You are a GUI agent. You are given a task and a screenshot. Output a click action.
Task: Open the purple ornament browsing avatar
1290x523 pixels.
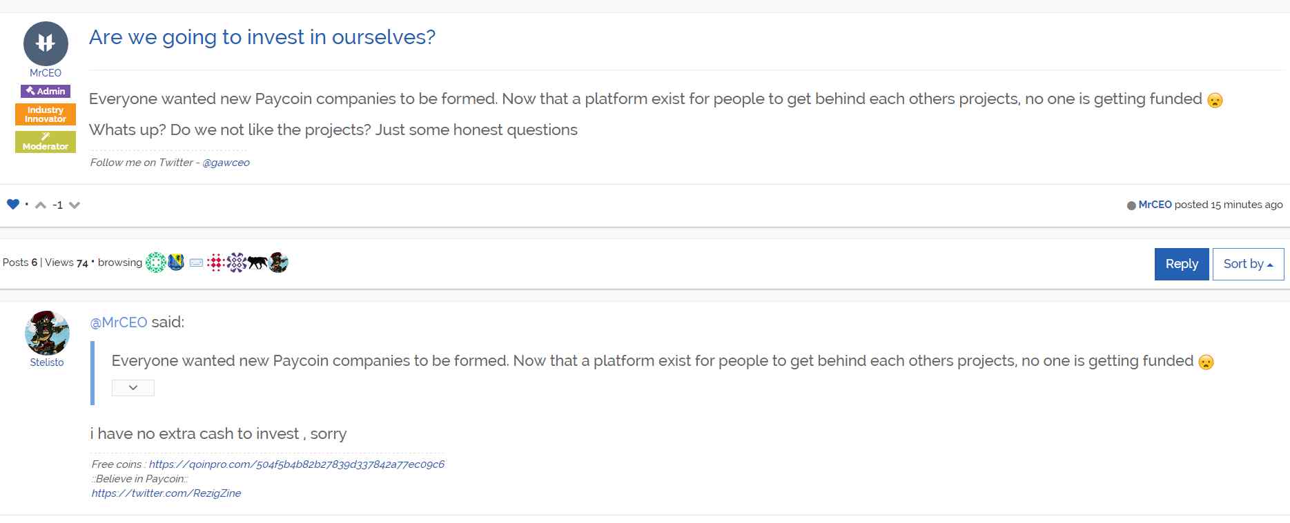(x=237, y=263)
